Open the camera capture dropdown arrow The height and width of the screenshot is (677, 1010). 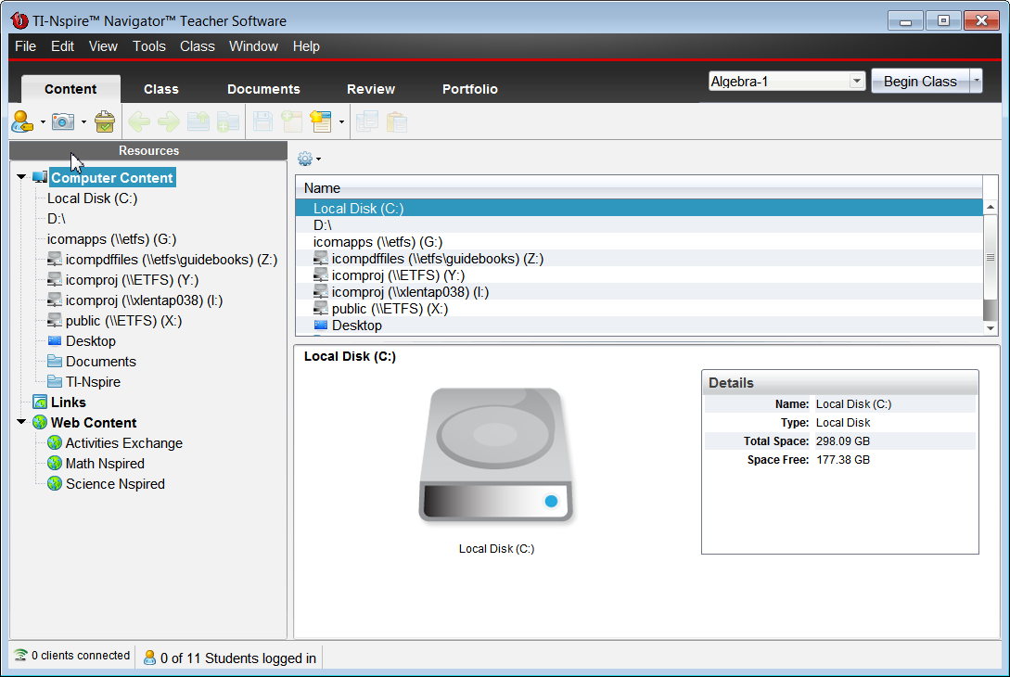click(83, 121)
